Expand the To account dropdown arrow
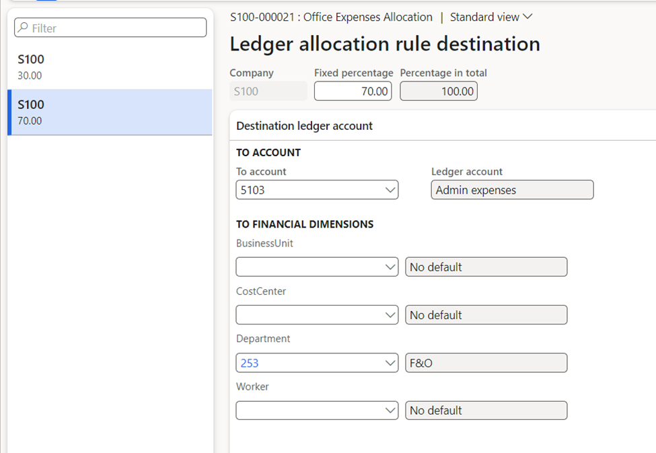 pyautogui.click(x=390, y=190)
